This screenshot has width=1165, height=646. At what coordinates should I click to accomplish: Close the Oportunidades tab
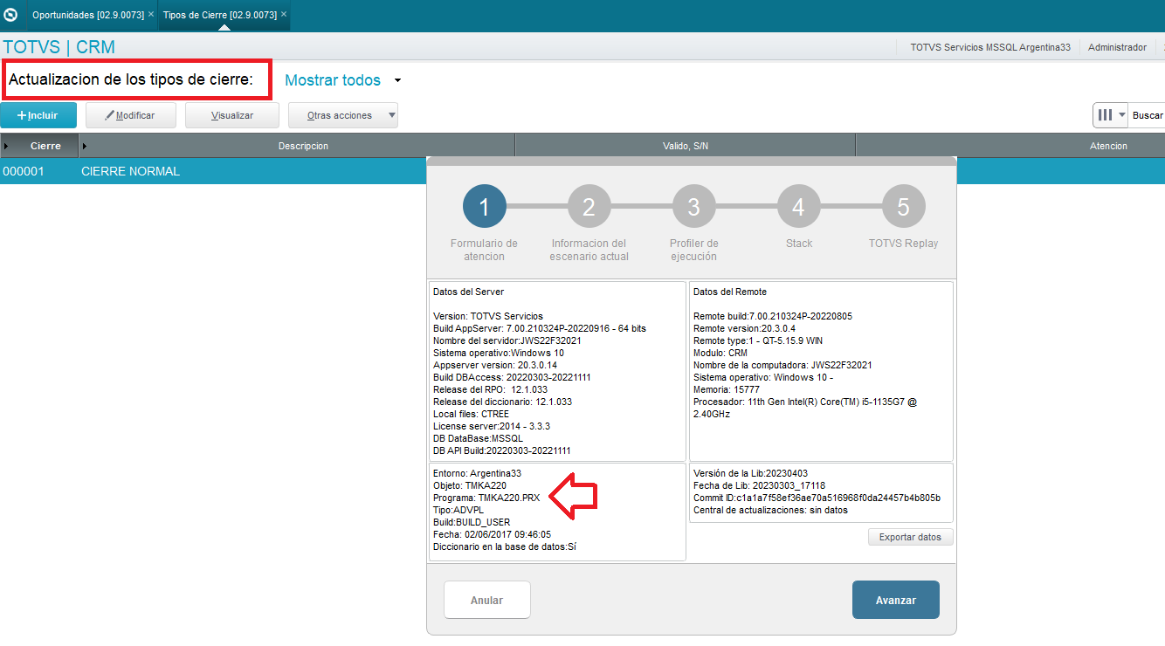click(151, 15)
